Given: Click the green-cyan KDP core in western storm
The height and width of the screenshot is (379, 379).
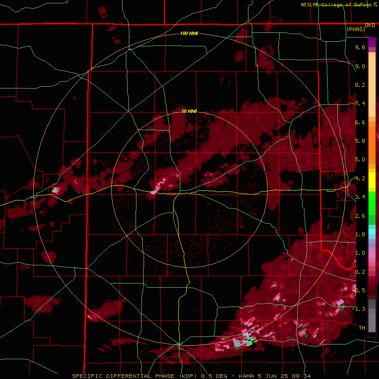Looking at the screenshot, I should pyautogui.click(x=55, y=190).
